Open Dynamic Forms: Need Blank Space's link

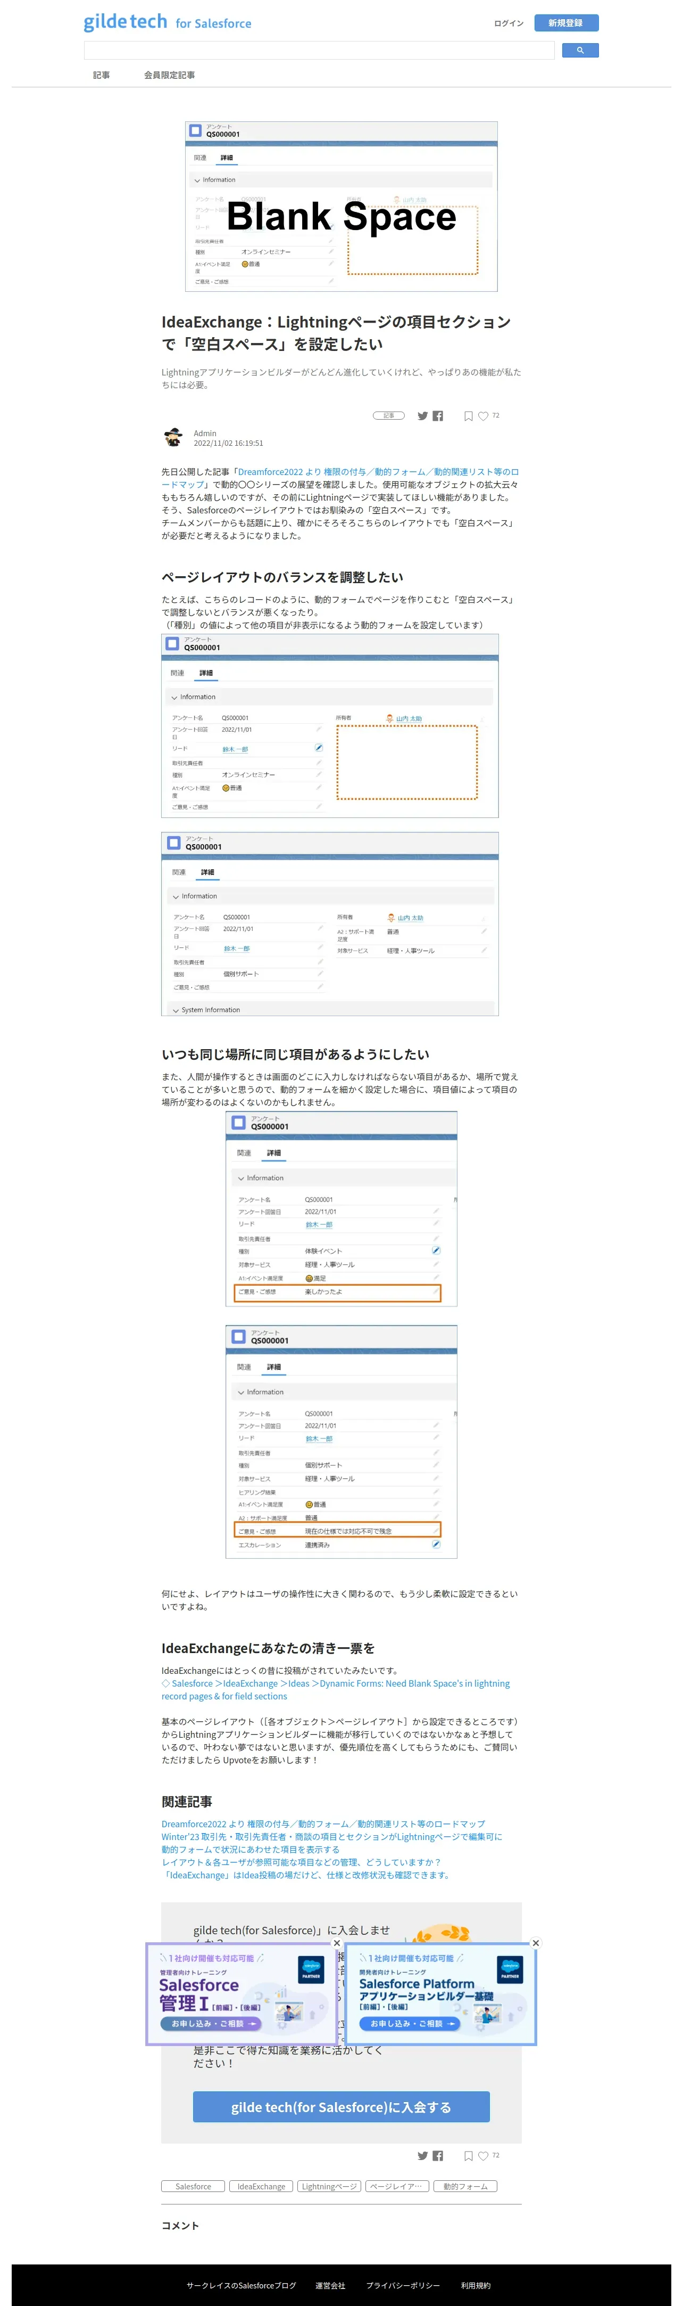[335, 1689]
